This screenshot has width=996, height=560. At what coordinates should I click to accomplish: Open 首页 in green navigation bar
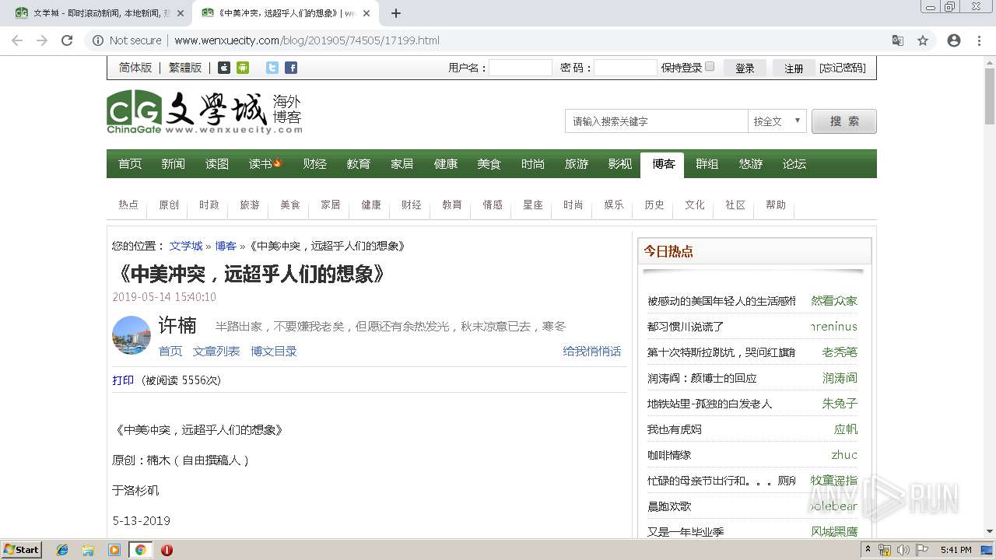[130, 164]
